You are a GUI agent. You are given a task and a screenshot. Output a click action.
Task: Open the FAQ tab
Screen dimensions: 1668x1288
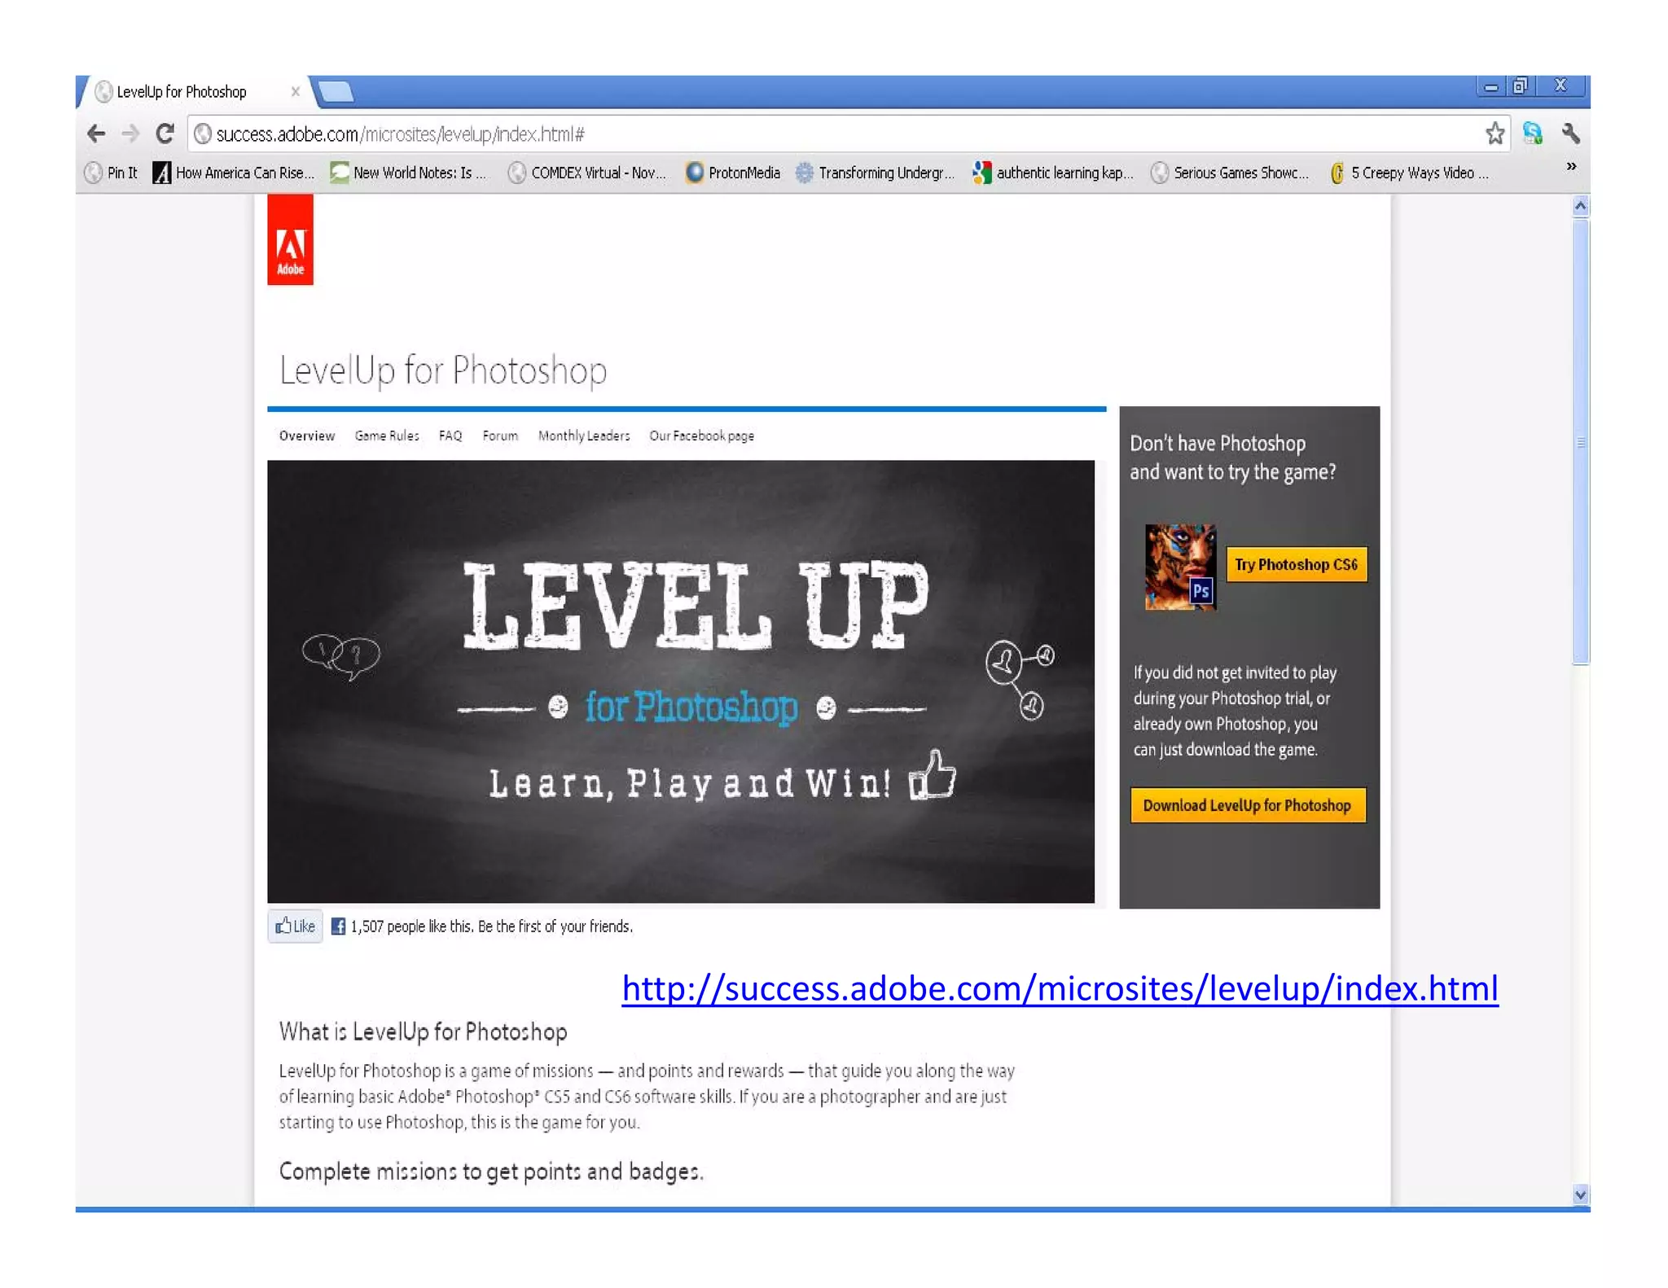pyautogui.click(x=450, y=436)
